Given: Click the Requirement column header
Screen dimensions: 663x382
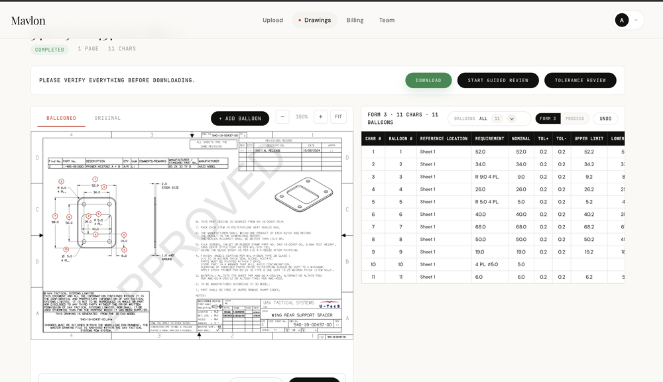Looking at the screenshot, I should click(489, 138).
